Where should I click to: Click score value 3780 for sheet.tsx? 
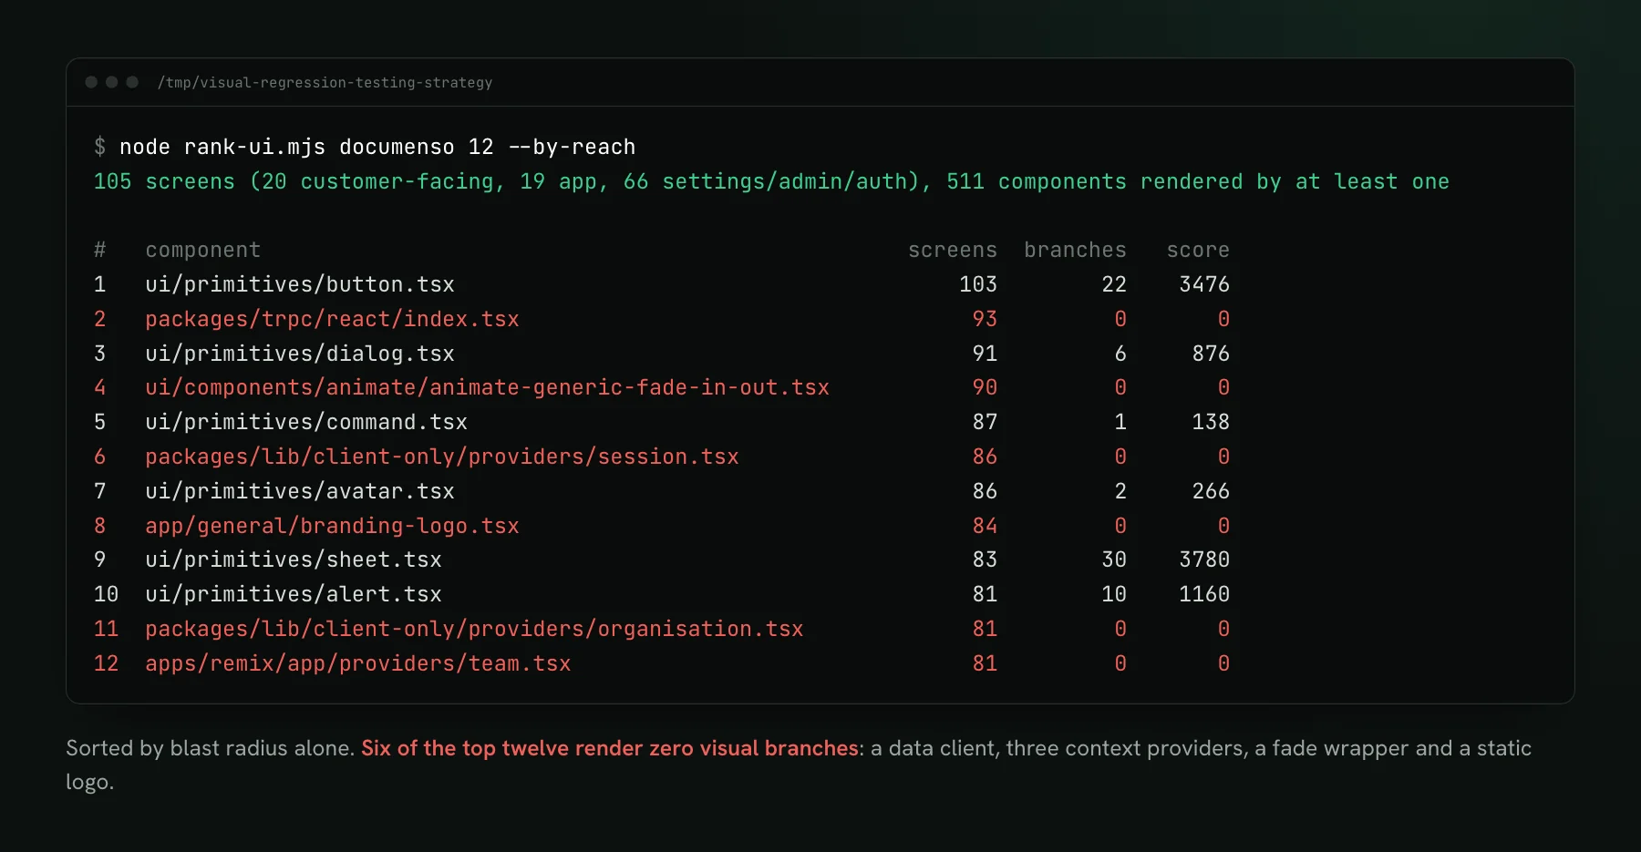point(1204,560)
